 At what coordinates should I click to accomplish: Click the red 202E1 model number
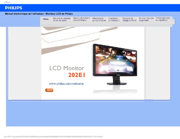click(x=76, y=75)
